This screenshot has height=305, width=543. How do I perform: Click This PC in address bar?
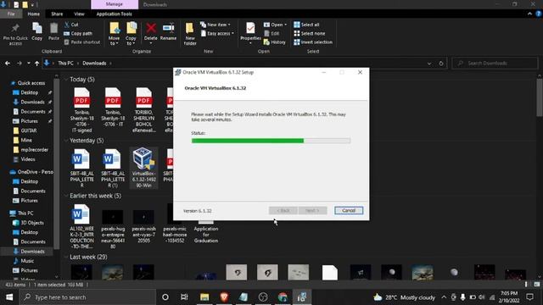pos(65,64)
